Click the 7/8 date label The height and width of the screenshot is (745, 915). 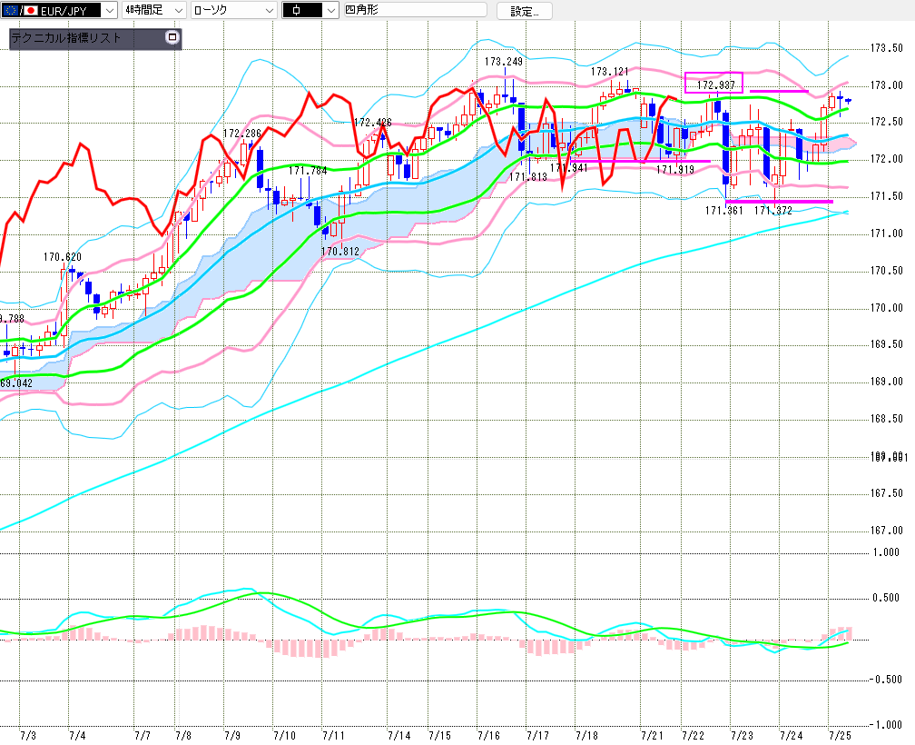[x=183, y=736]
